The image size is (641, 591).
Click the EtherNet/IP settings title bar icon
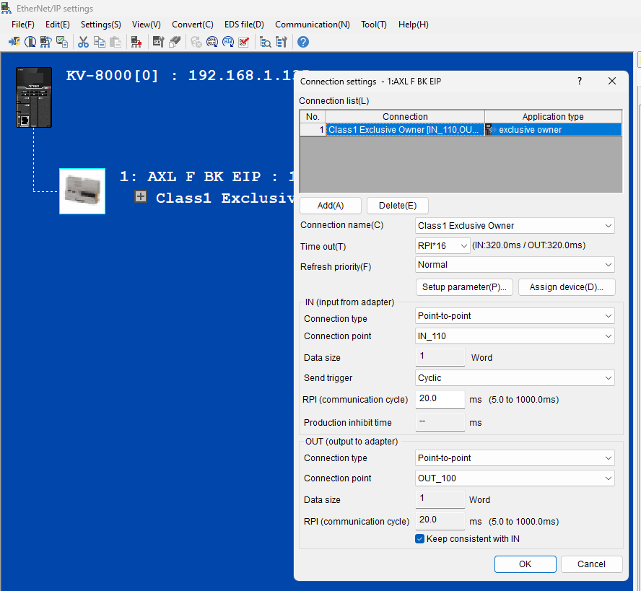click(x=6, y=8)
